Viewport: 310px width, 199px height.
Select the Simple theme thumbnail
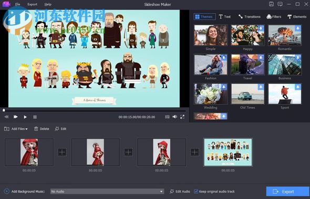click(211, 35)
